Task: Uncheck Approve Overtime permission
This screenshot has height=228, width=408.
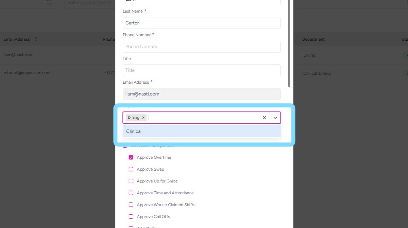Action: 131,157
